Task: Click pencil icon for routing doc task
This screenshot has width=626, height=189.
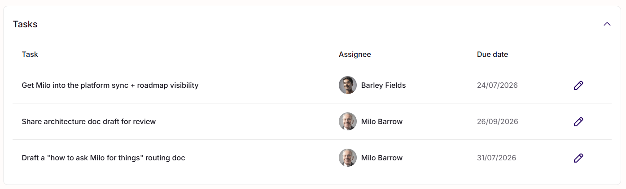Action: [x=578, y=158]
